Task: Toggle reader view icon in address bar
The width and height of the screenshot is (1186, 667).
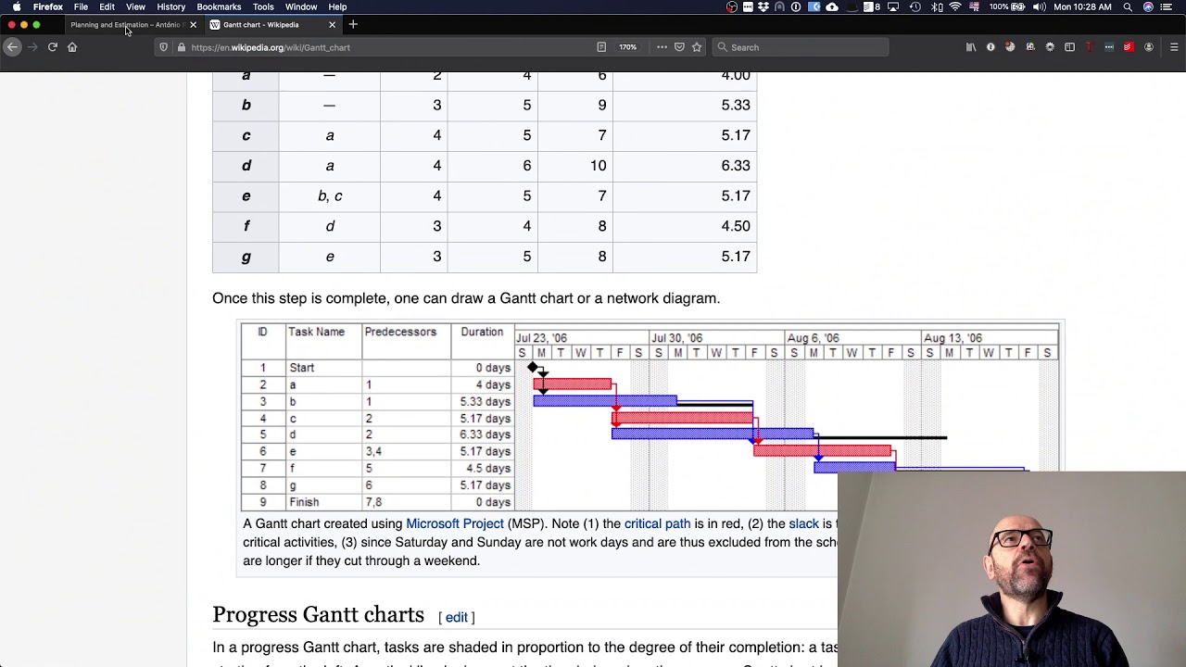Action: [x=601, y=47]
